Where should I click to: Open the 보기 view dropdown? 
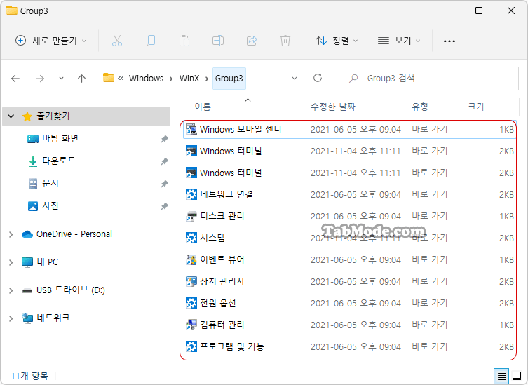tap(399, 41)
